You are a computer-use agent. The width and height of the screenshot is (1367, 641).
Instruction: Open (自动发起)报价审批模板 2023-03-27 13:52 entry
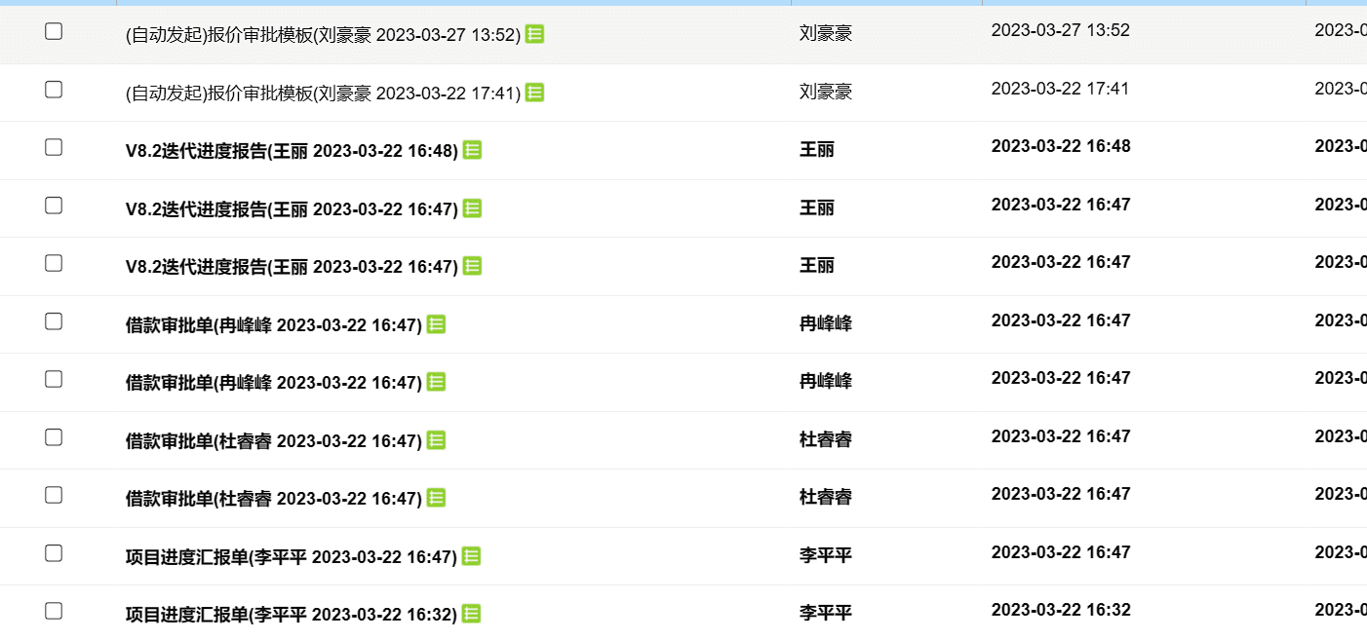pos(323,34)
